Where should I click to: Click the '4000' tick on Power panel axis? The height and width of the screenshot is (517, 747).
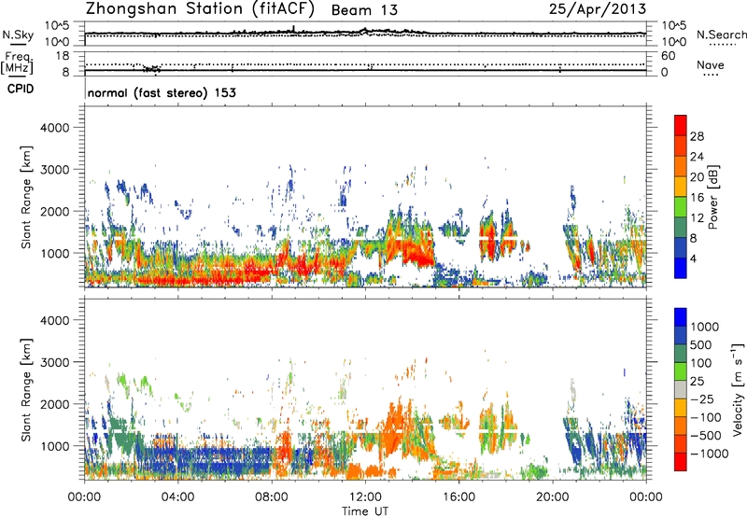click(55, 128)
